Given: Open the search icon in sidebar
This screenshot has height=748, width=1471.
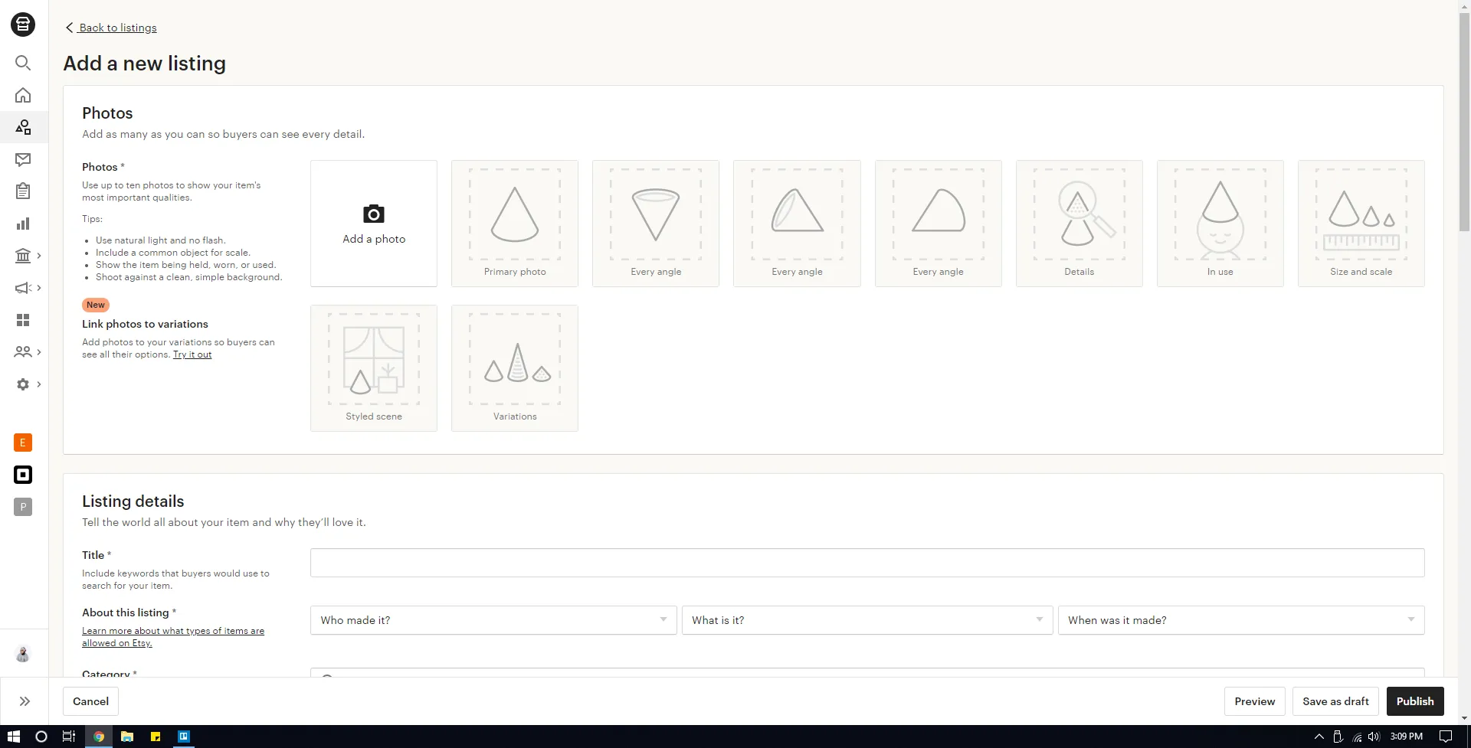Looking at the screenshot, I should pyautogui.click(x=23, y=63).
